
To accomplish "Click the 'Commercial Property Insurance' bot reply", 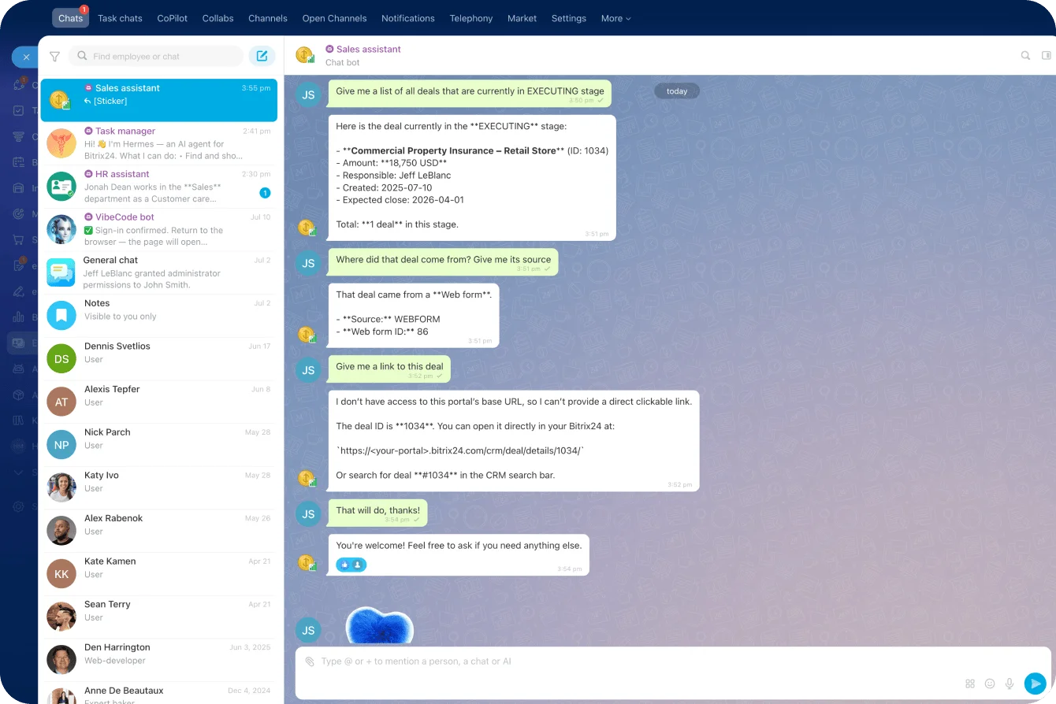I will pos(472,178).
